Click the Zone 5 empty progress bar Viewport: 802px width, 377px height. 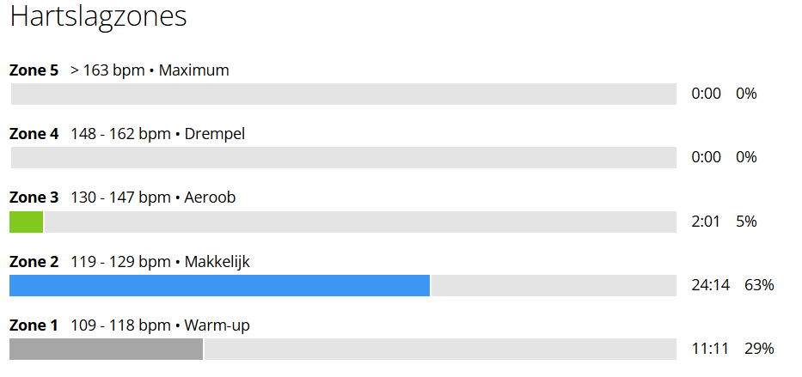point(343,94)
